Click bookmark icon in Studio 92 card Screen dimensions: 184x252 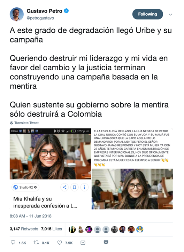click(x=75, y=187)
